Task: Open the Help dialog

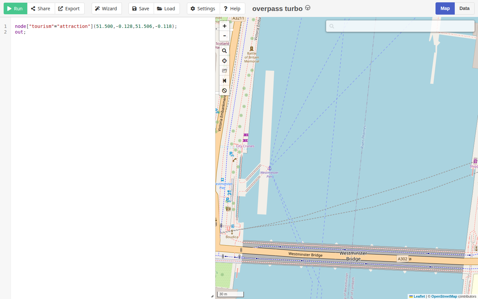Action: [232, 9]
